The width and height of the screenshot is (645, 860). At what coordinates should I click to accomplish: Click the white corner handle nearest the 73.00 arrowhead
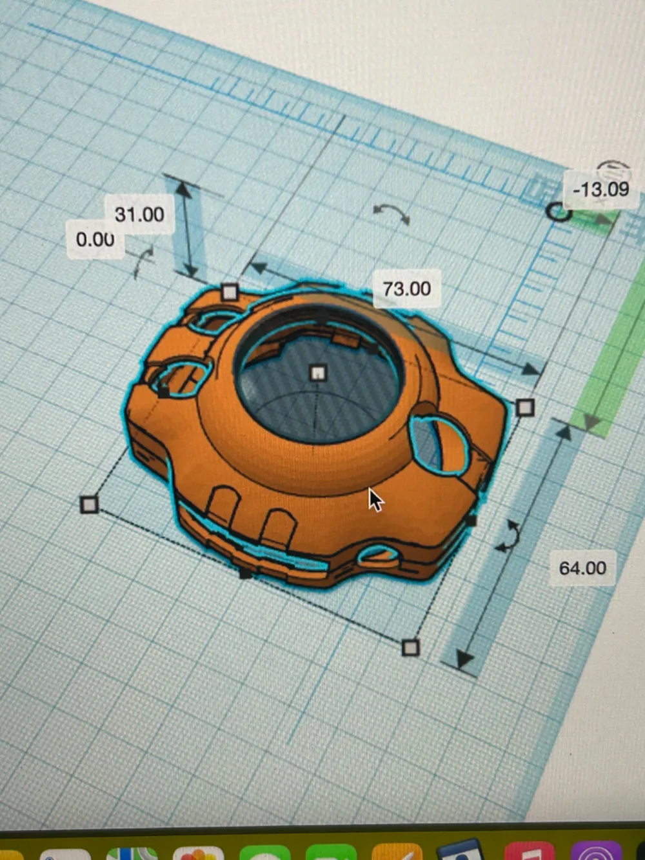[x=525, y=408]
